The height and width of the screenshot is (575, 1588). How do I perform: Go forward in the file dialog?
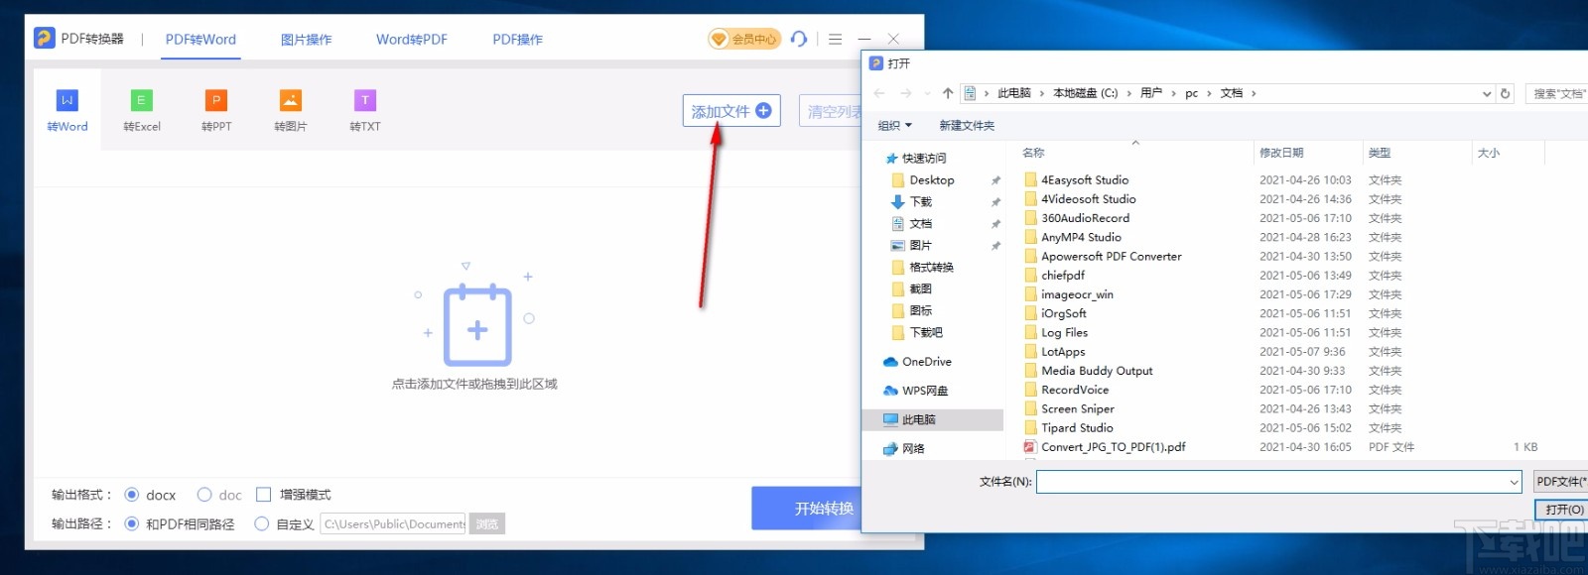pyautogui.click(x=905, y=93)
